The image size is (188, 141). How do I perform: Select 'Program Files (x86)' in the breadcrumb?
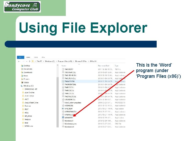65,61
